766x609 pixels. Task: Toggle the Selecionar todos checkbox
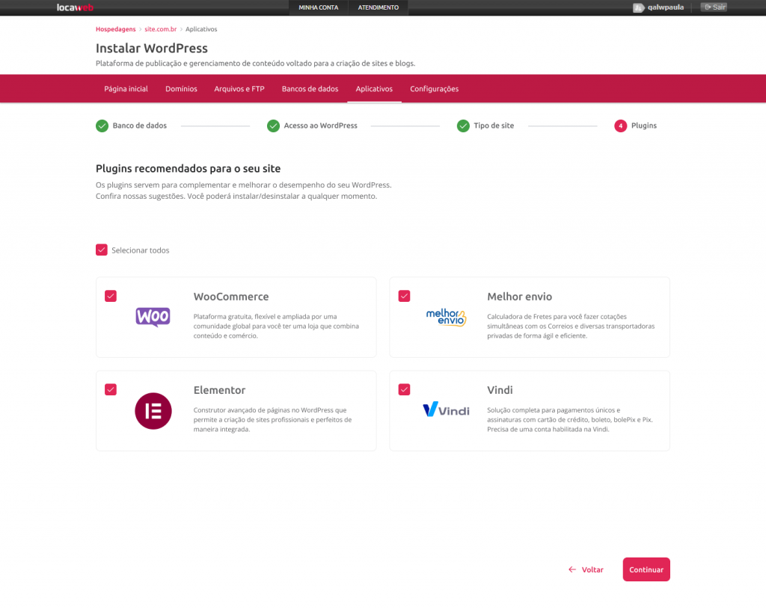pyautogui.click(x=102, y=250)
